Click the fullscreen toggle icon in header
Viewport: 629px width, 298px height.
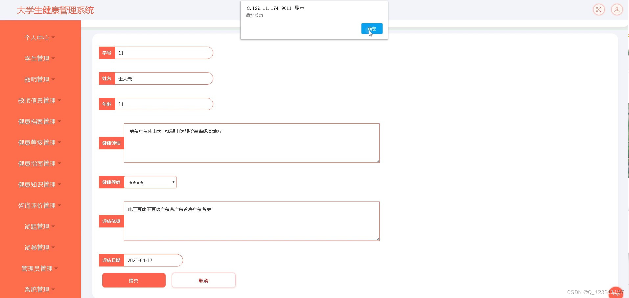point(599,10)
